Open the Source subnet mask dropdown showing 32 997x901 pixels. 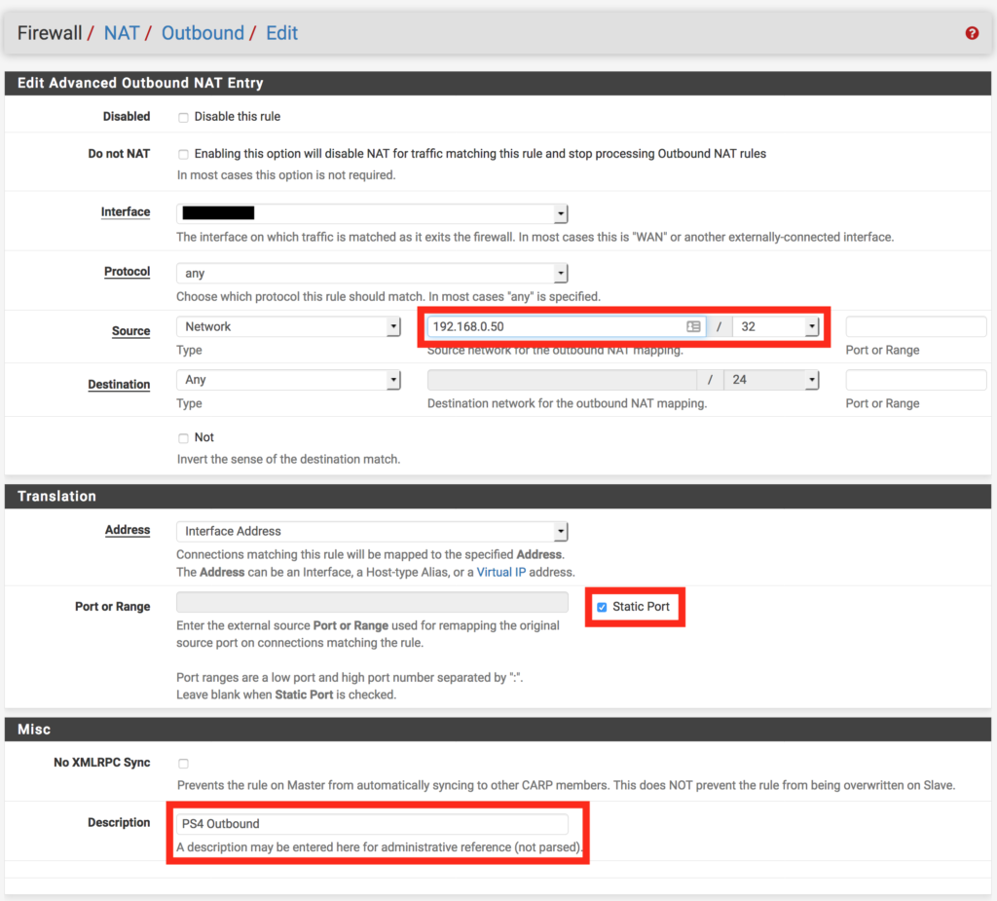click(x=776, y=326)
